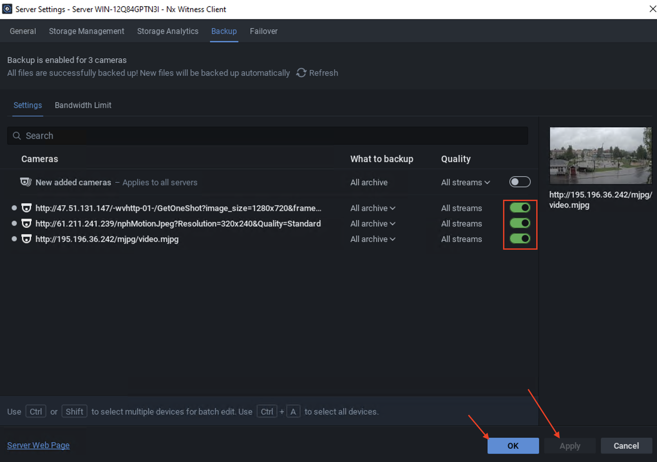Click the Quality column header

coord(456,159)
